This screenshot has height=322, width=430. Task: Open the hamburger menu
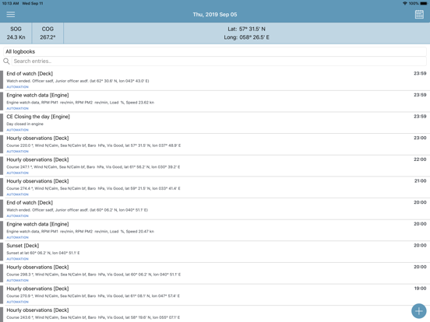click(x=11, y=14)
